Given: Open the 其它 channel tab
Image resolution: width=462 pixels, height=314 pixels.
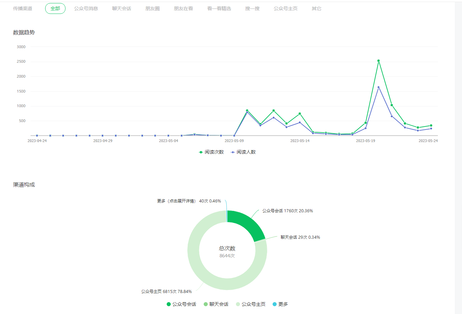Looking at the screenshot, I should pyautogui.click(x=316, y=8).
